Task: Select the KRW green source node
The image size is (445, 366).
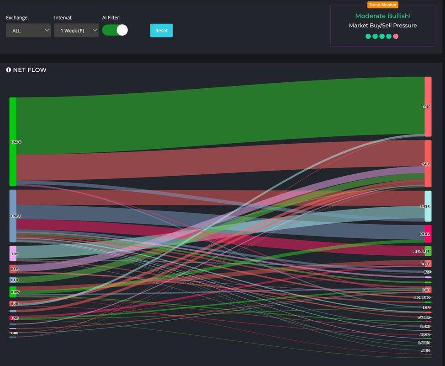Action: [13, 291]
